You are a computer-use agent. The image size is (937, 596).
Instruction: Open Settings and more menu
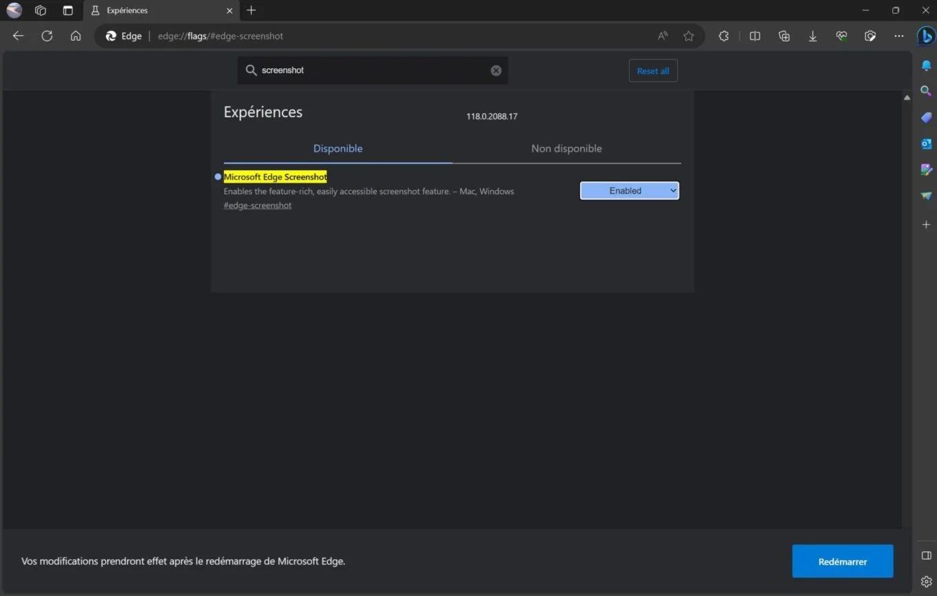coord(899,36)
